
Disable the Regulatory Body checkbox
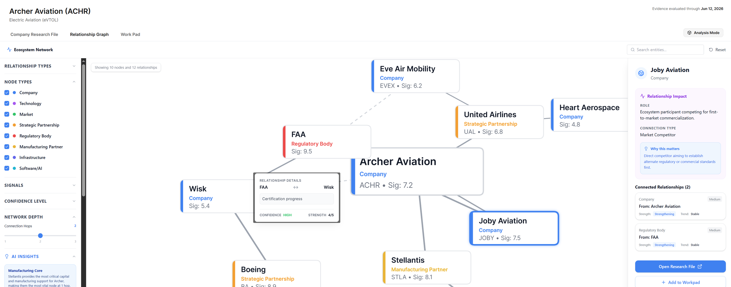pyautogui.click(x=7, y=136)
